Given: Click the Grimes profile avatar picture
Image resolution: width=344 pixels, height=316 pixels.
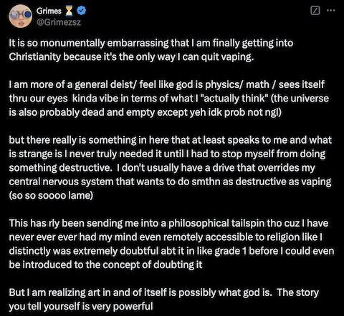Looking at the screenshot, I should [21, 16].
